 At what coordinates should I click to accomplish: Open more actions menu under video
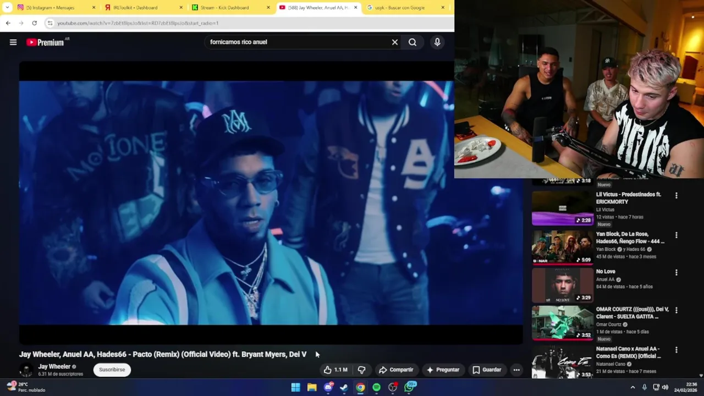(516, 370)
